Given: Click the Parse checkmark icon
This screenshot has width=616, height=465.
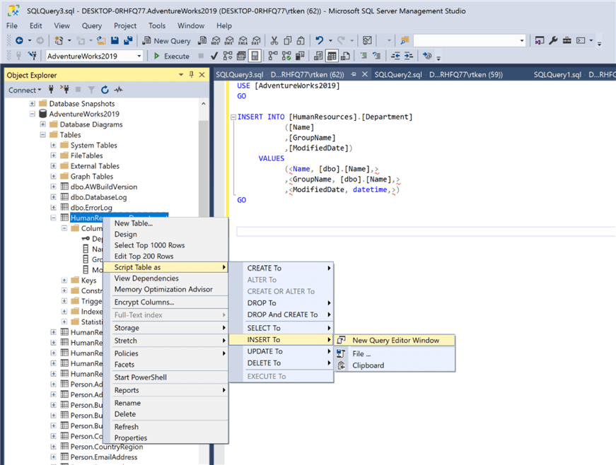Looking at the screenshot, I should (x=214, y=56).
